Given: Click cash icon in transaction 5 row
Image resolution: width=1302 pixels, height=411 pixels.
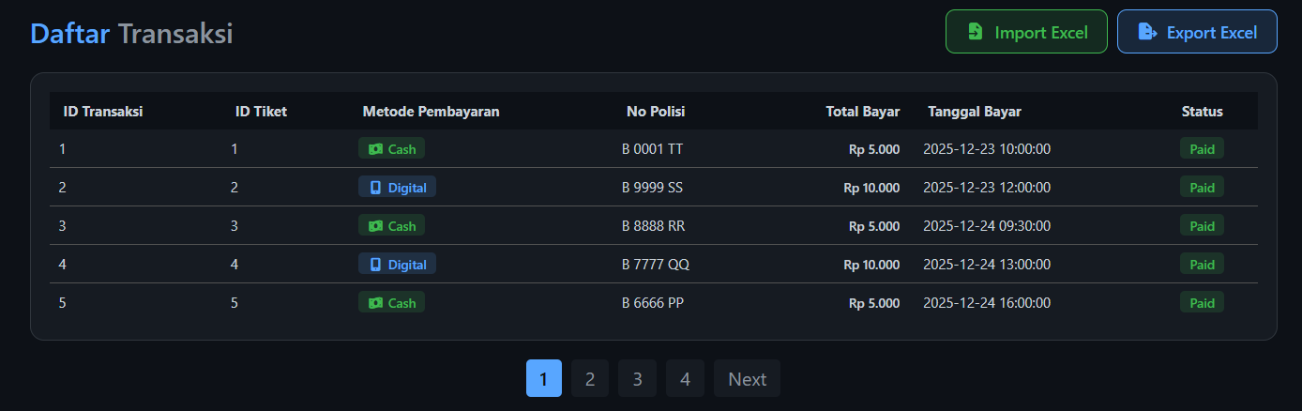Looking at the screenshot, I should tap(375, 303).
